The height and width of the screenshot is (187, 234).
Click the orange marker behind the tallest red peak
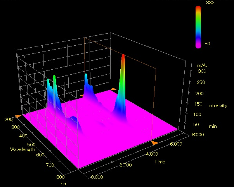(113, 89)
